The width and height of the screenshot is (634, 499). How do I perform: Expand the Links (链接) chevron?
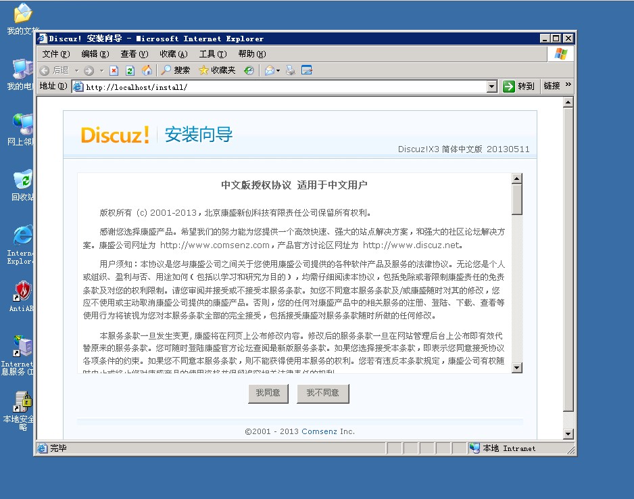(568, 85)
